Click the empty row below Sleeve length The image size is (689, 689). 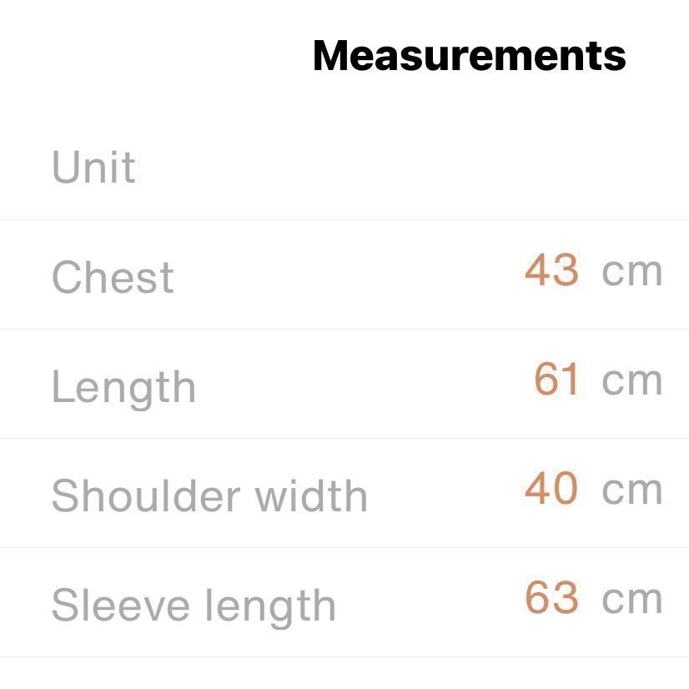tap(344, 674)
